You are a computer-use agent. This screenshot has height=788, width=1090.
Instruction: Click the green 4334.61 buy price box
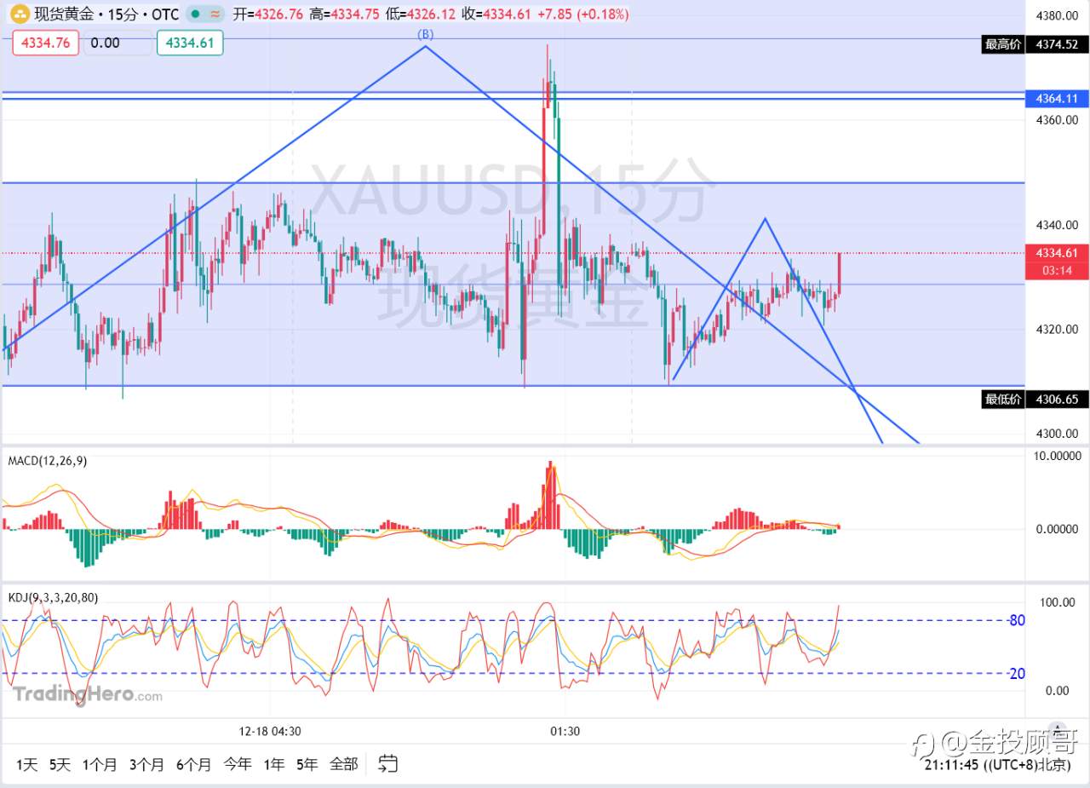(x=190, y=43)
